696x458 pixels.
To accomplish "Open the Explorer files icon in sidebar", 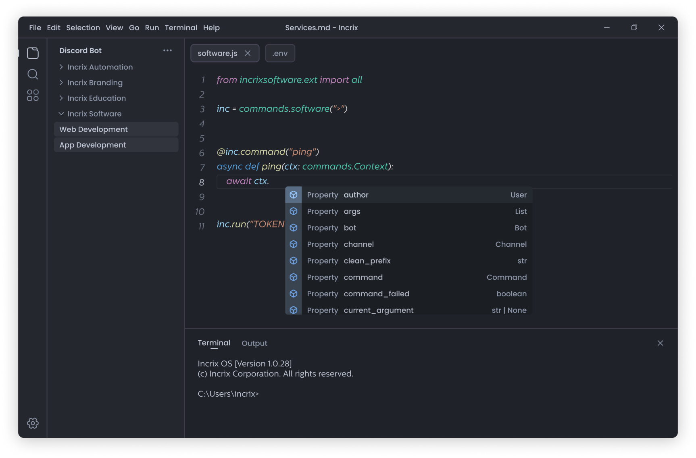I will 33,53.
